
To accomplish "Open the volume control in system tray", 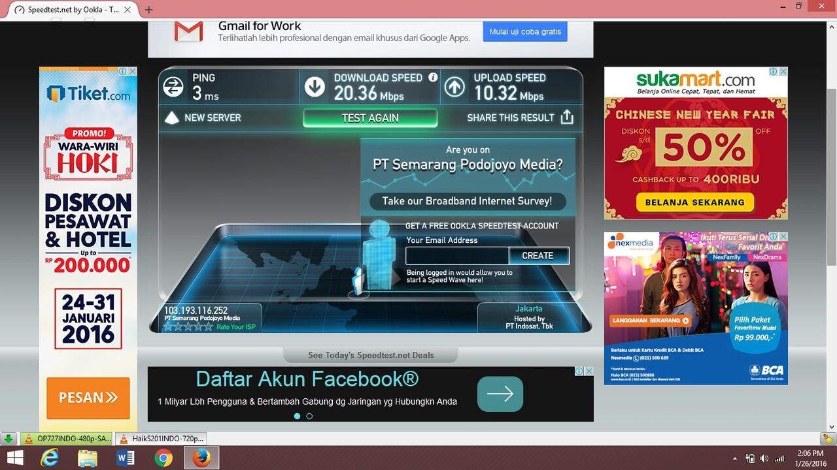I will click(763, 458).
